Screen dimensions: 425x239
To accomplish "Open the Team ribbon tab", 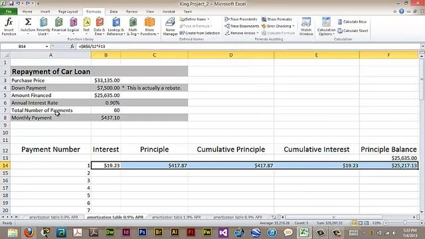I will pos(187,12).
